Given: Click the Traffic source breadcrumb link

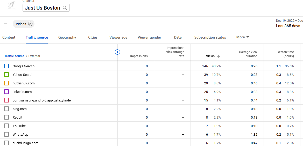Looking at the screenshot, I should coord(14,56).
